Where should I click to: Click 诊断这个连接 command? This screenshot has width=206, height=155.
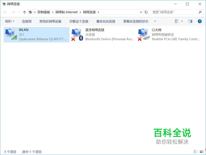point(79,21)
